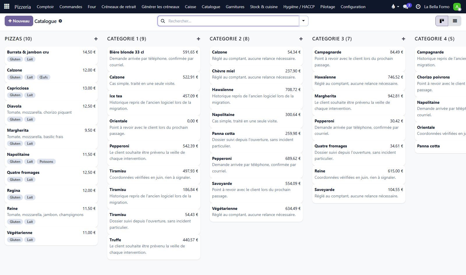The width and height of the screenshot is (466, 275).
Task: Open Margherita card priced 942,81 €
Action: point(359,103)
